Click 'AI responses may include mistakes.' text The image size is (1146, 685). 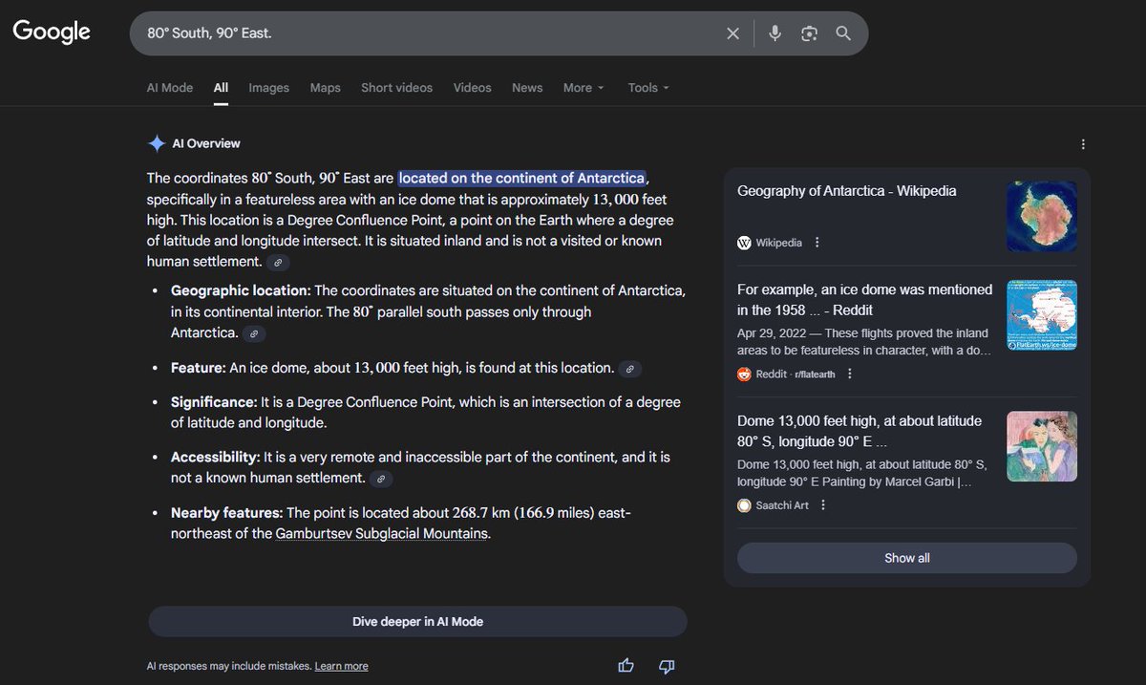coord(229,667)
